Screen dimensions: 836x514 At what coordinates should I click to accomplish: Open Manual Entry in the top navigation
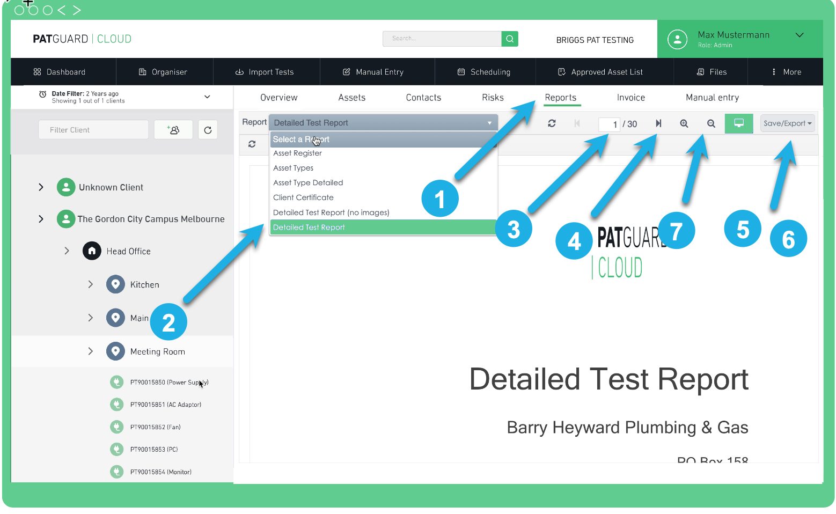coord(373,72)
